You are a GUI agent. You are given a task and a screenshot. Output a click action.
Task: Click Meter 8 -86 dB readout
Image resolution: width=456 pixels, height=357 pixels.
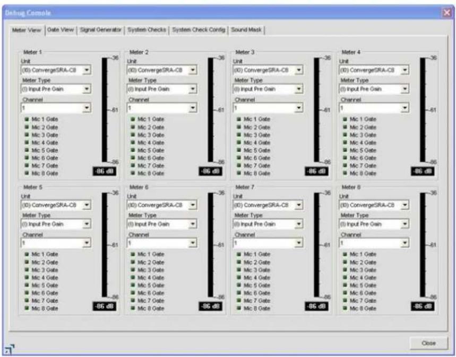(423, 306)
